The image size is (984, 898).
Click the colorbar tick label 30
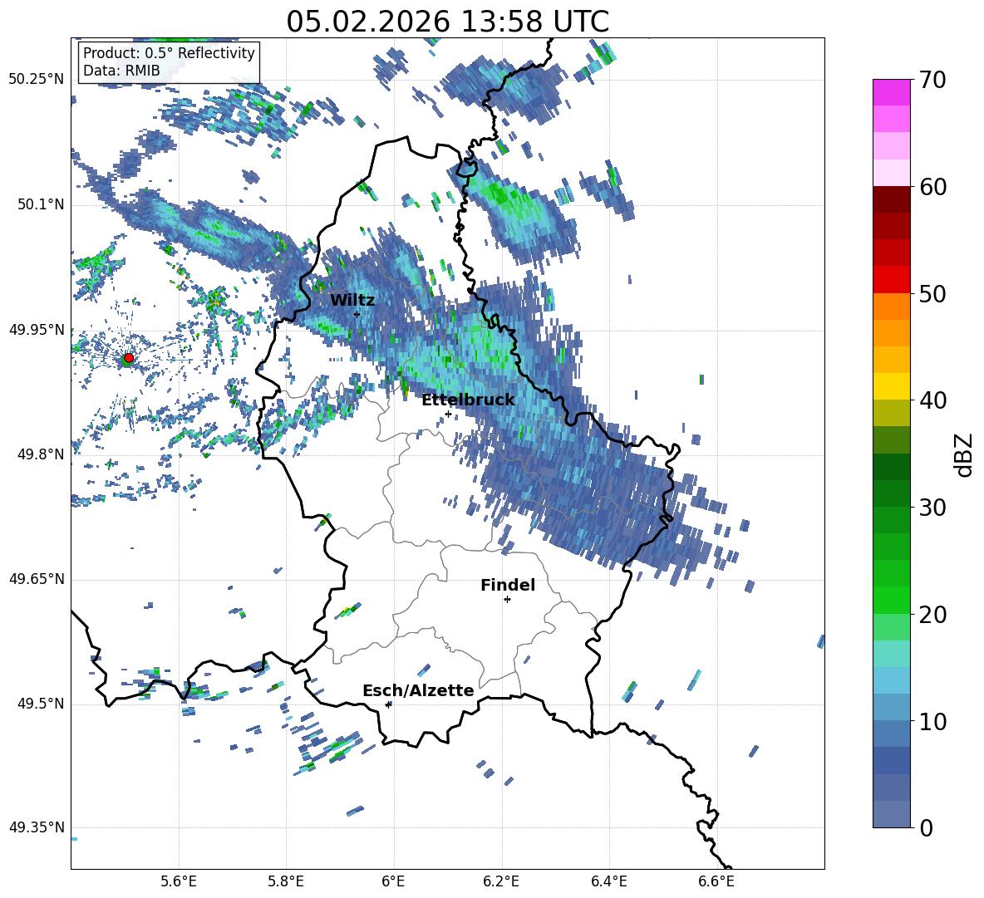tap(933, 508)
